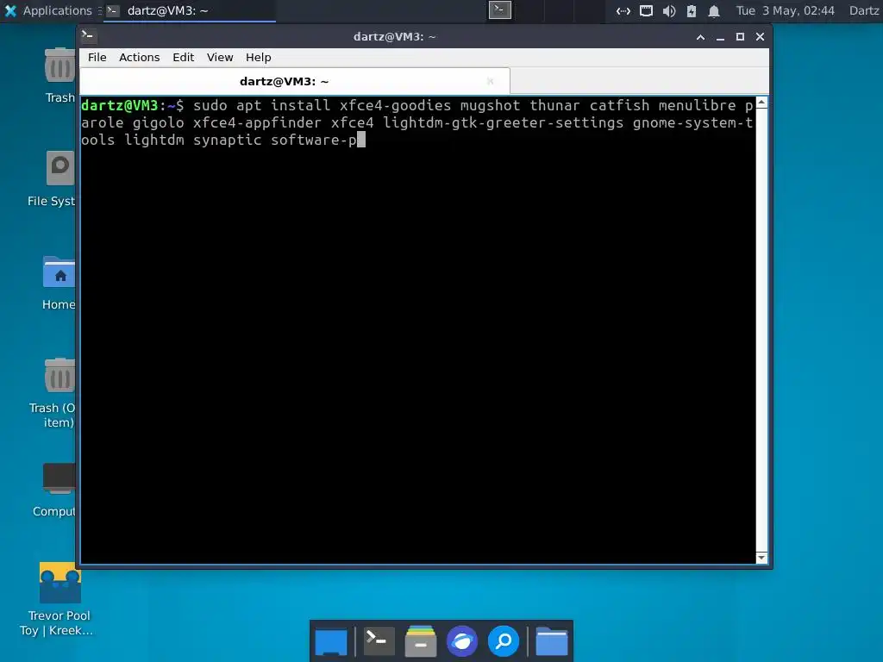Click the terminal scrollbar down arrow
Screen dimensions: 883x662
[761, 558]
